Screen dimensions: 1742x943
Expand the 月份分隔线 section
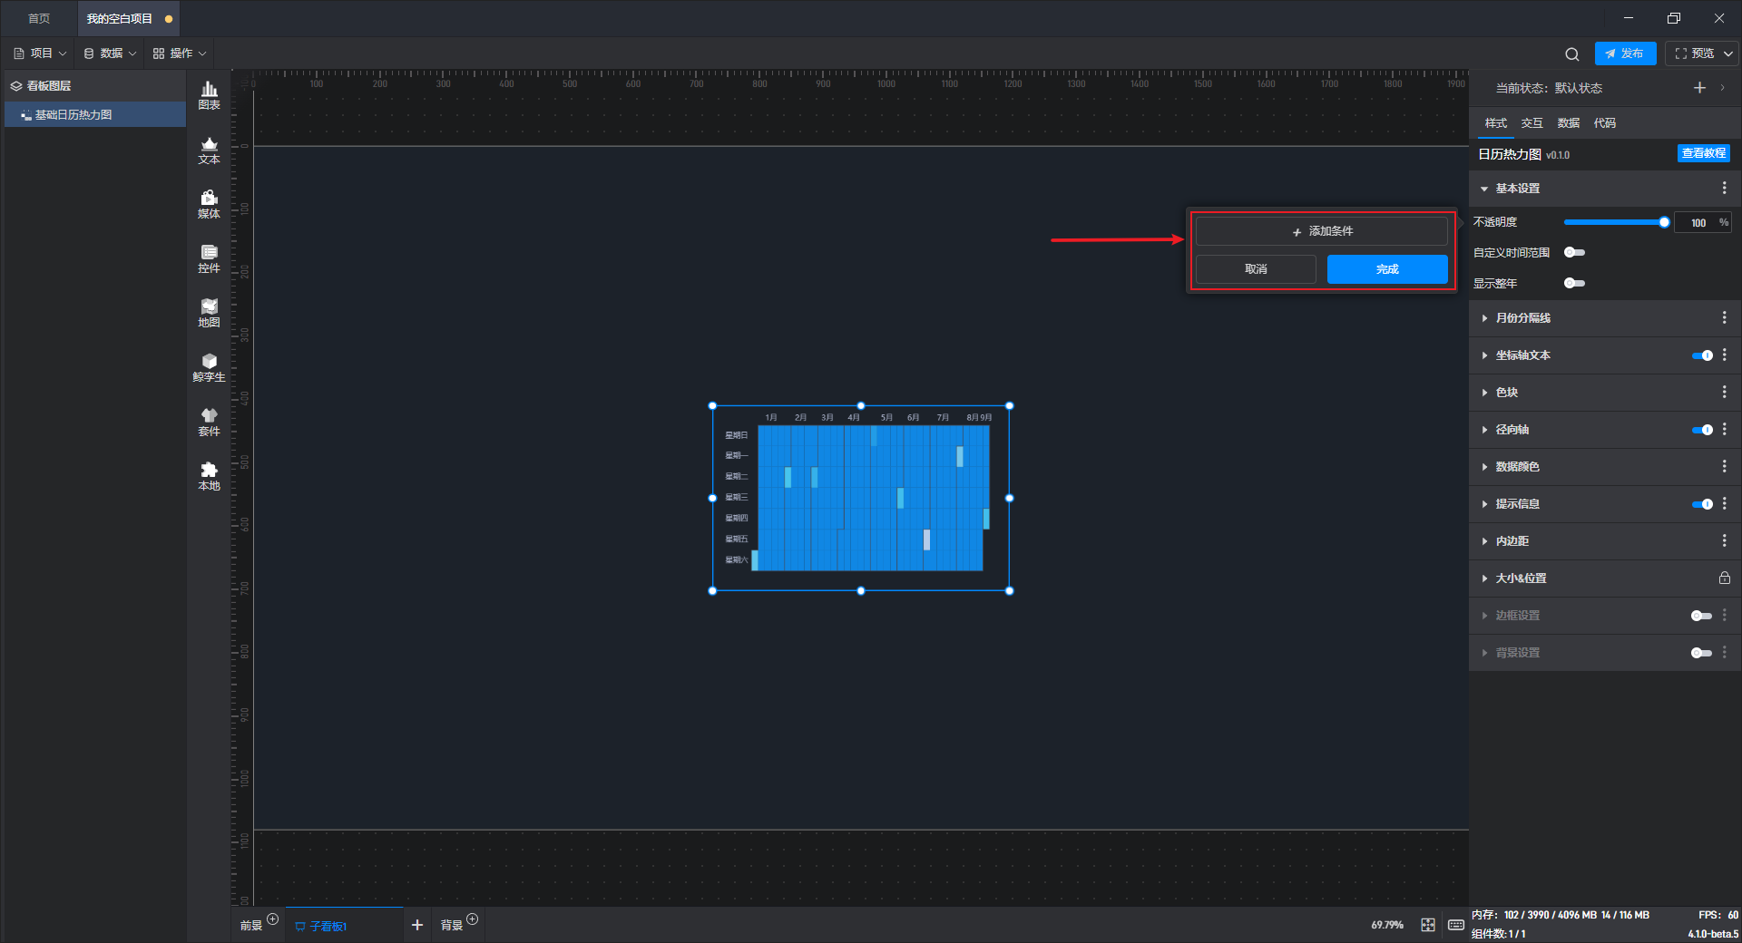point(1484,318)
